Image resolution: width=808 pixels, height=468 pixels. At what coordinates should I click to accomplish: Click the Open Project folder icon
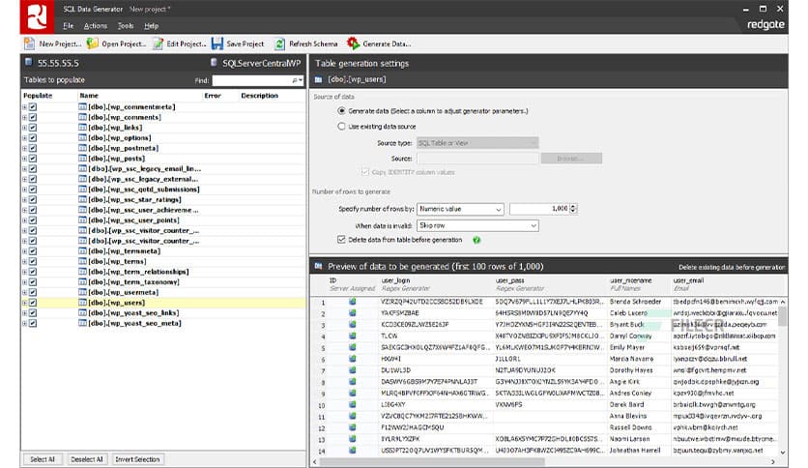tap(92, 44)
